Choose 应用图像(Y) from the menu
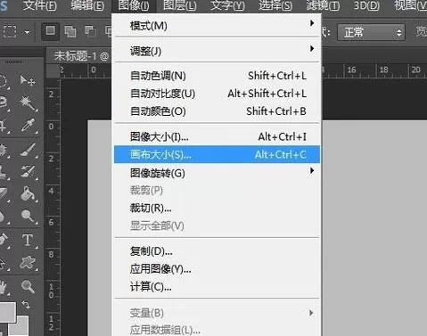The width and height of the screenshot is (427, 336). point(217,269)
